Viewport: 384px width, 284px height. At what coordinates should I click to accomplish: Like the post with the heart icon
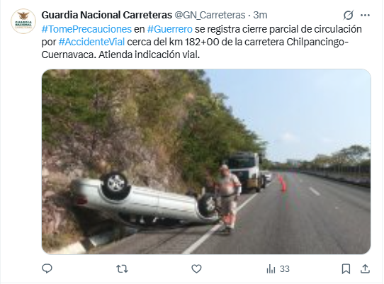pos(196,269)
